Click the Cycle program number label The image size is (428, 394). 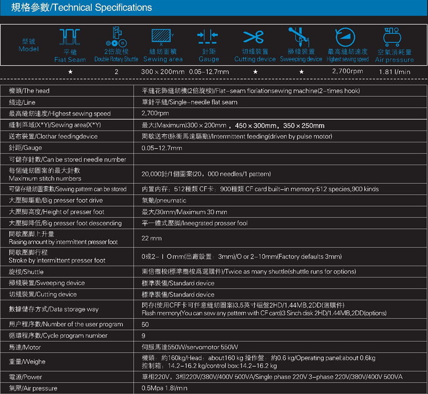click(x=58, y=335)
